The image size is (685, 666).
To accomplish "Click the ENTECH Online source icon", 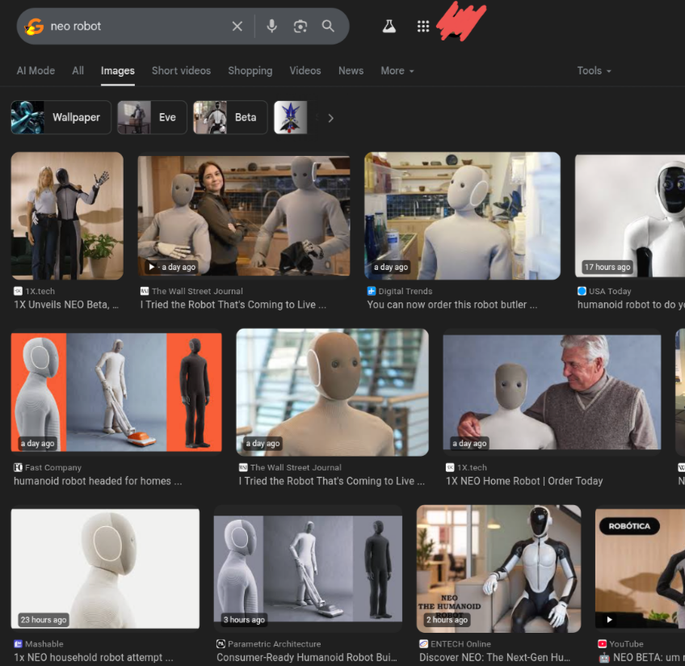I will (423, 643).
